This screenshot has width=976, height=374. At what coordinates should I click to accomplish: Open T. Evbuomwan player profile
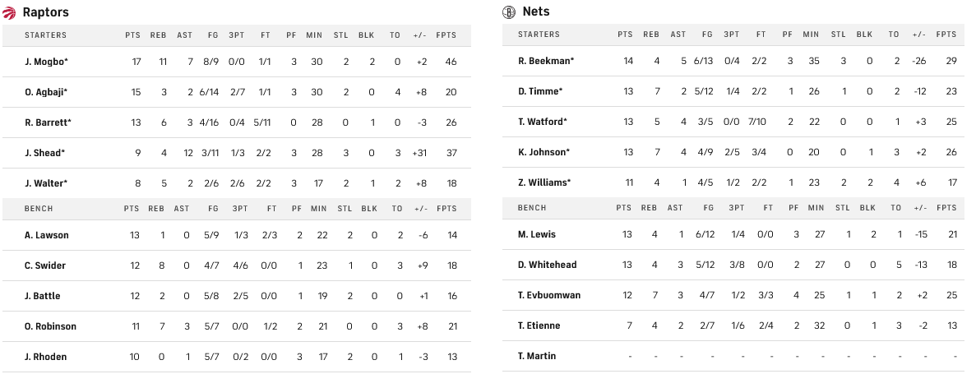(549, 295)
